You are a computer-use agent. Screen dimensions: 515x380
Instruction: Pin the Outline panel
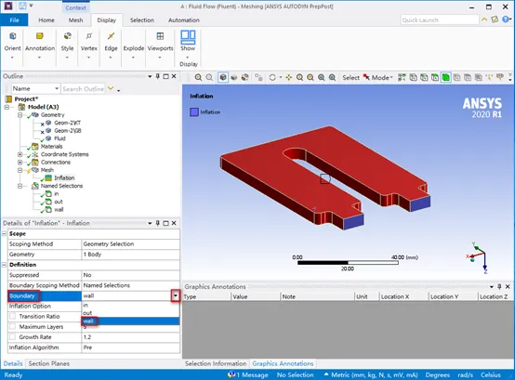[158, 76]
